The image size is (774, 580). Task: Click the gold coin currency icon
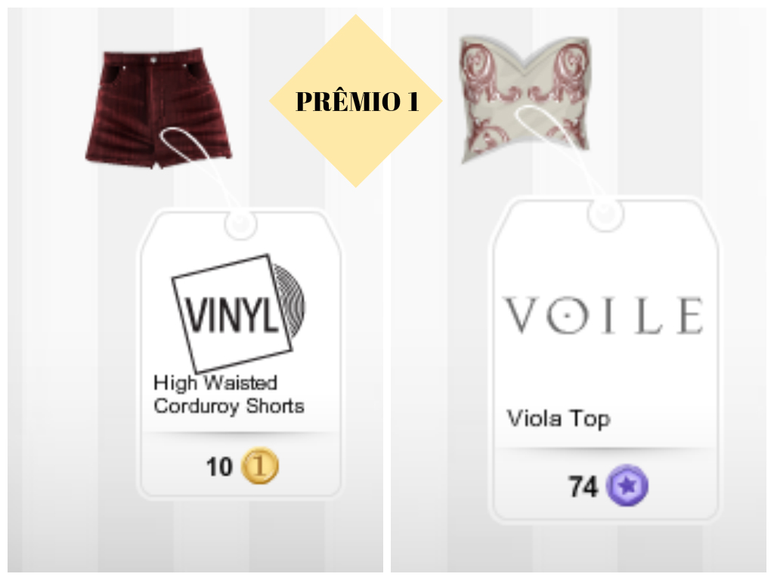[x=260, y=465]
